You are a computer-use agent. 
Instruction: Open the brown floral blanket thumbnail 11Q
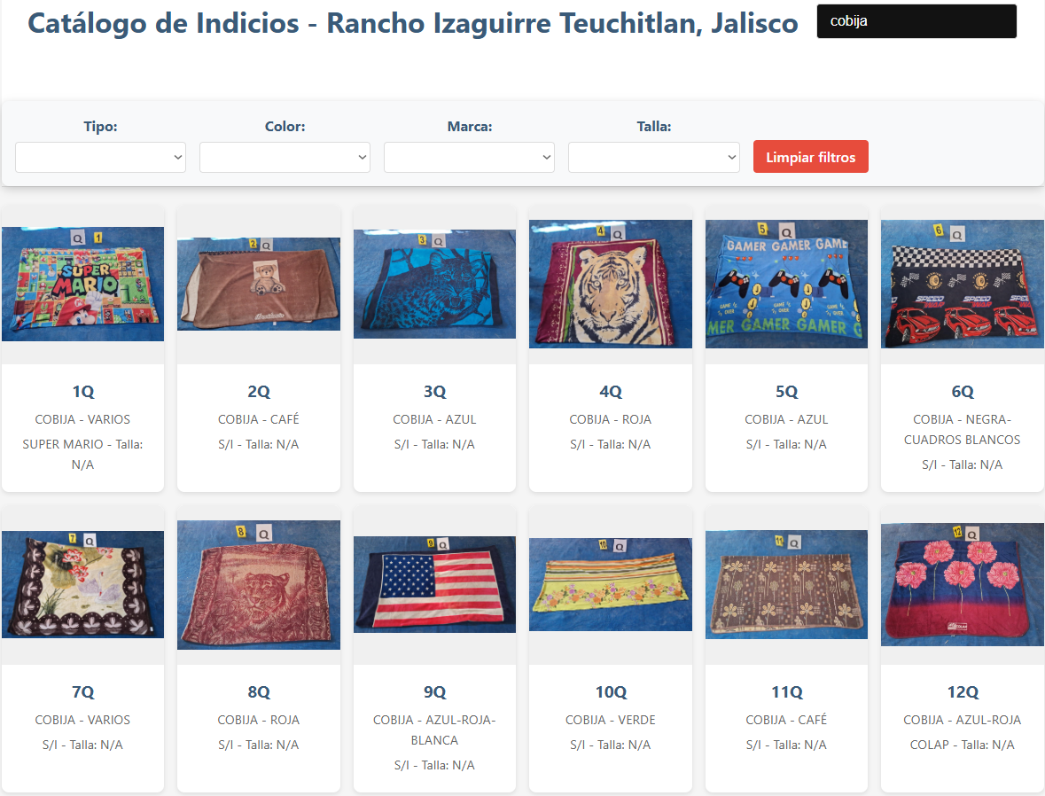[786, 585]
